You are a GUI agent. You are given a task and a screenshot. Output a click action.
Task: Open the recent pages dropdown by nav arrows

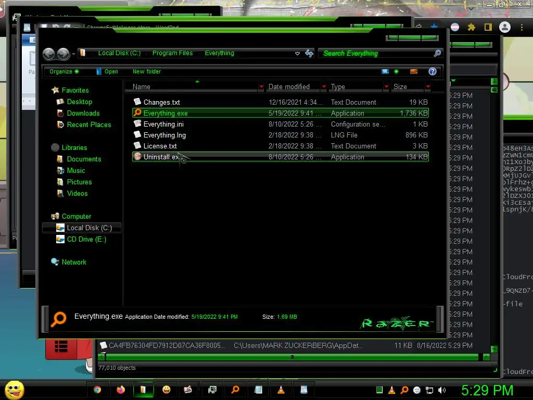click(x=73, y=54)
